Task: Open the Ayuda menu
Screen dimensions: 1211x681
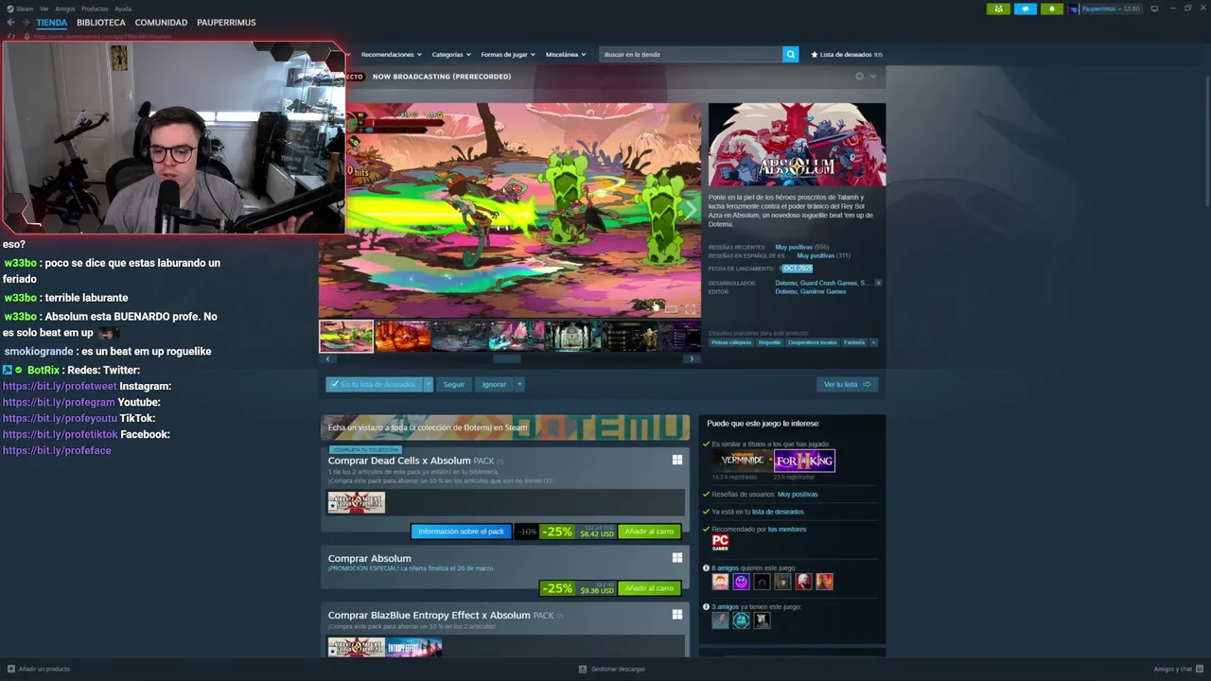Action: click(123, 9)
